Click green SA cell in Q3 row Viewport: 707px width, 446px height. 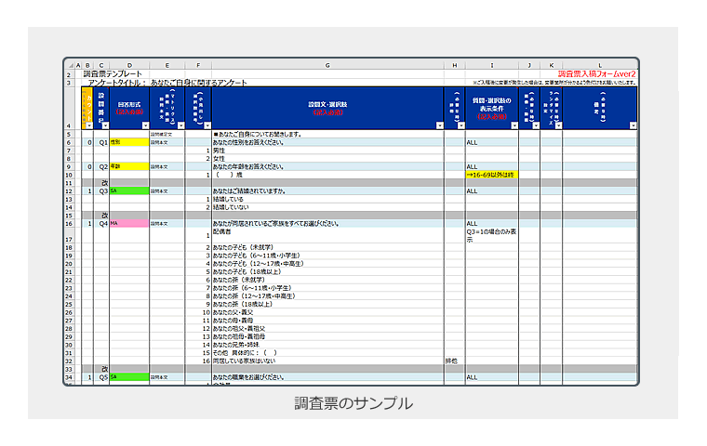pos(129,191)
